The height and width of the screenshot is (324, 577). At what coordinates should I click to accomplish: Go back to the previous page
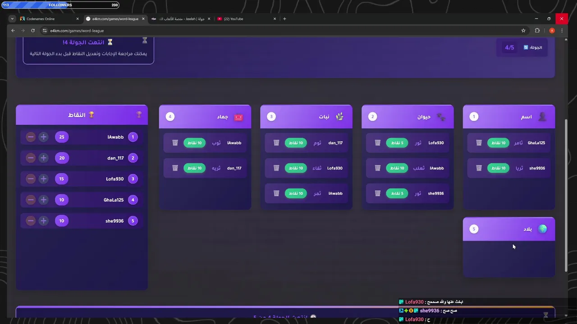pos(13,31)
